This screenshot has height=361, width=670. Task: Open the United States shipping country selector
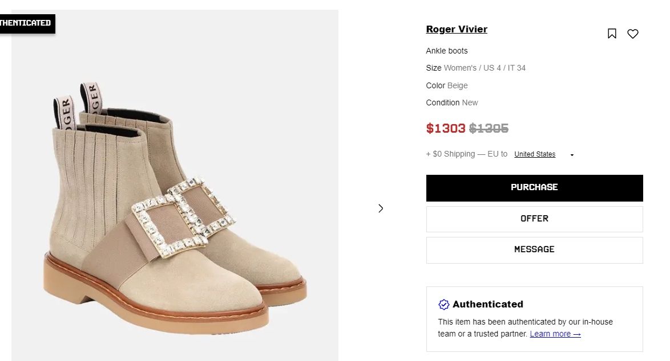click(x=535, y=154)
